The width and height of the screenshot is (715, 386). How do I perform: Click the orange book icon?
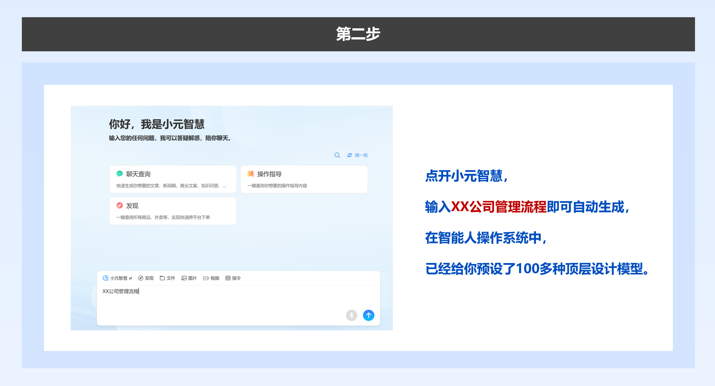click(x=251, y=174)
